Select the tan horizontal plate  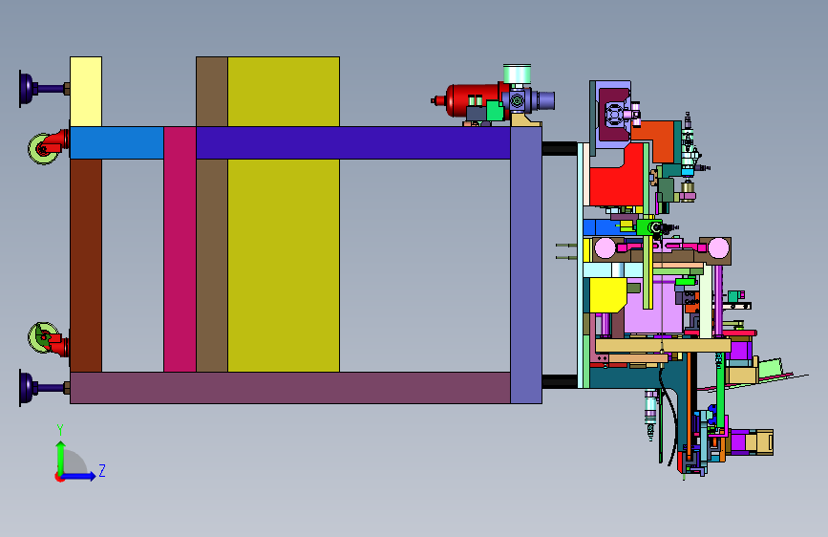(663, 346)
